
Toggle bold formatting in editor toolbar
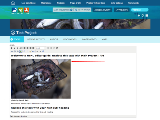tap(12, 48)
